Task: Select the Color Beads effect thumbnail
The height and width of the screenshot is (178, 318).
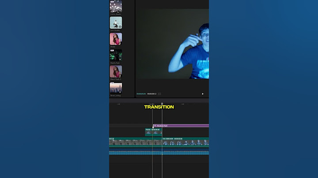Action: click(x=116, y=6)
